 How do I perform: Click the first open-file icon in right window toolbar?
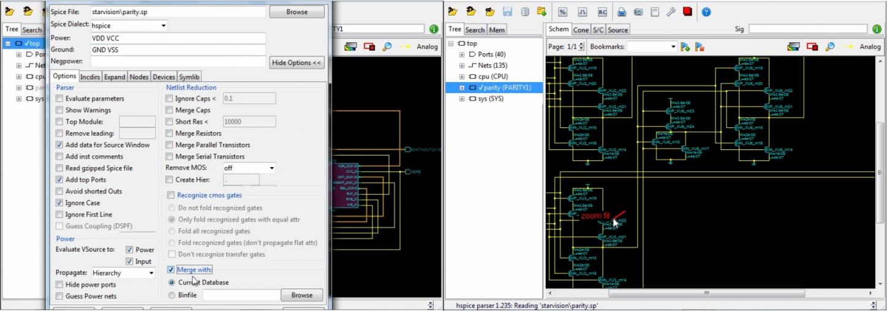(453, 11)
